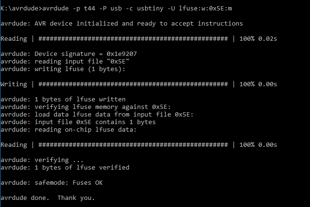Viewport: 310px width, 207px height.
Task: Click the '1 bytes of lfuse written' line
Action: (x=63, y=99)
